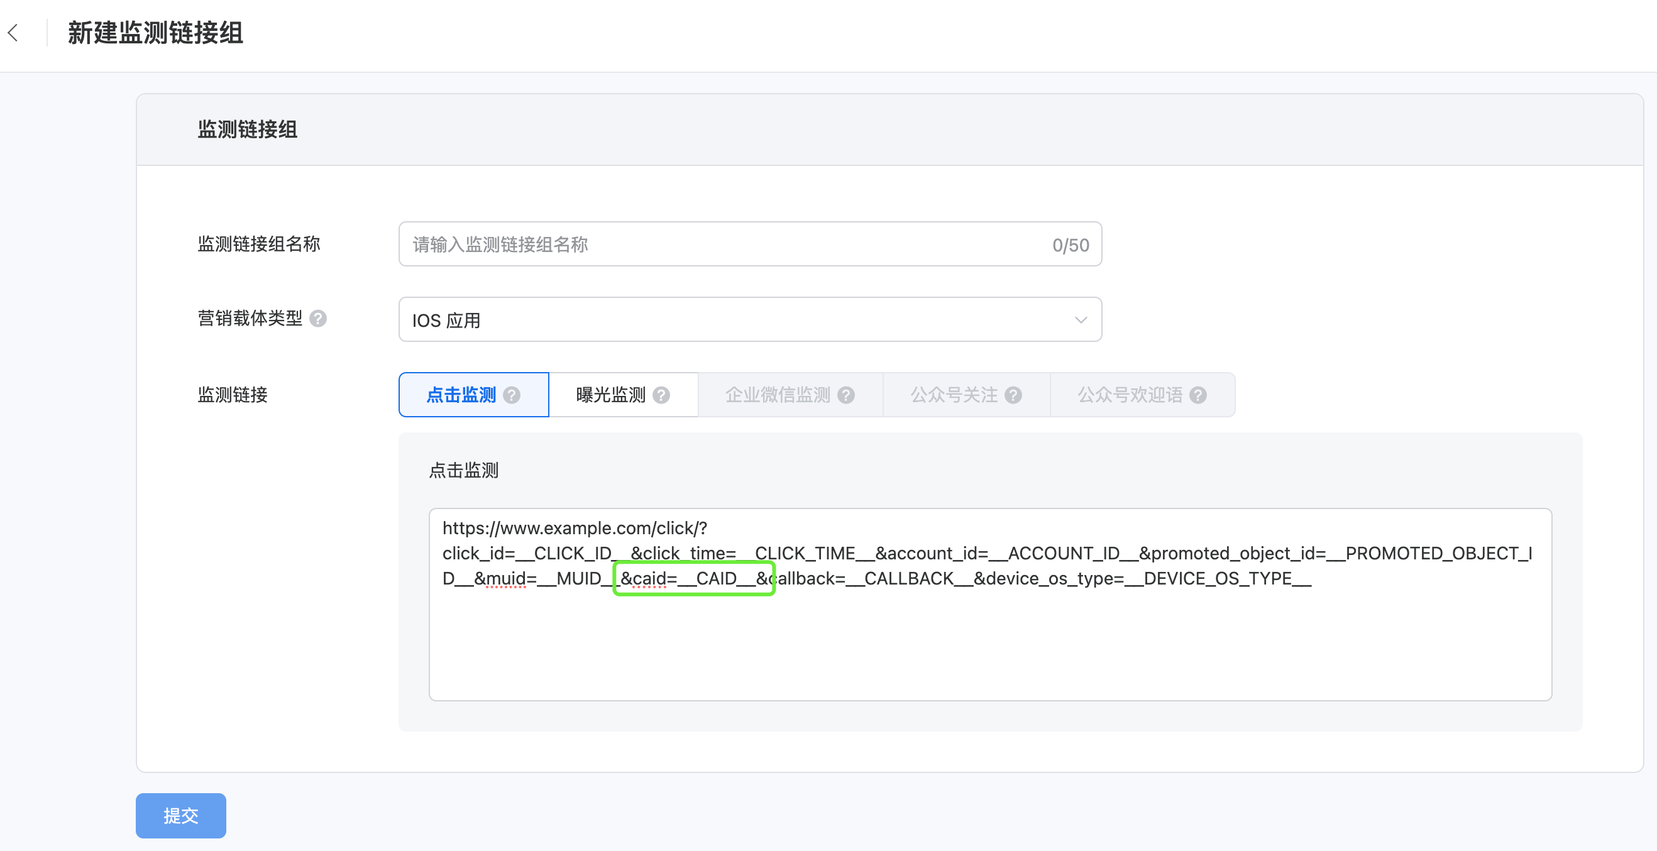1657x851 pixels.
Task: Select the 企业微信监测 tab
Action: (791, 395)
